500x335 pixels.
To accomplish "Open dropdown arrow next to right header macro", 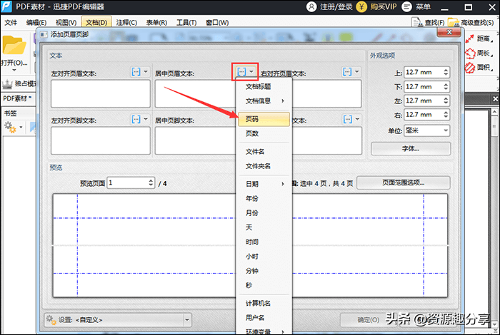I will [357, 72].
